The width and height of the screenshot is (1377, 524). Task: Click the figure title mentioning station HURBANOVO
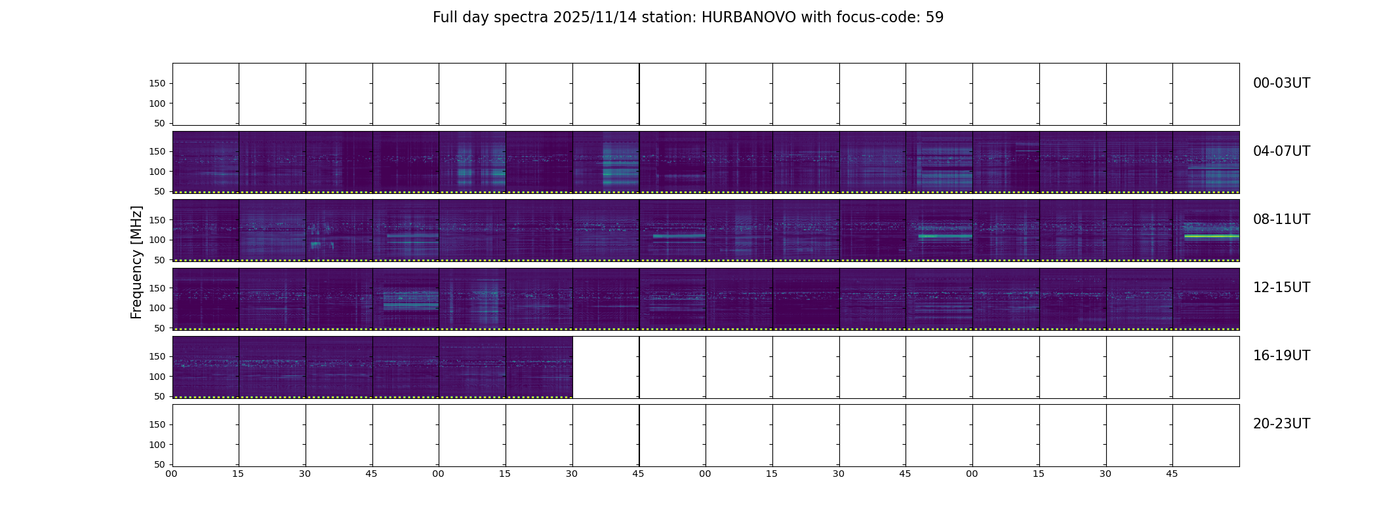pyautogui.click(x=688, y=18)
